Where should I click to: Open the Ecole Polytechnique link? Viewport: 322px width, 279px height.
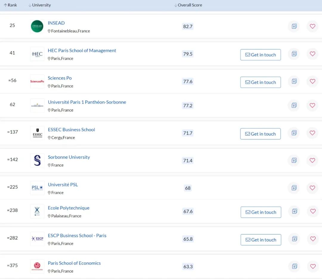(x=69, y=208)
